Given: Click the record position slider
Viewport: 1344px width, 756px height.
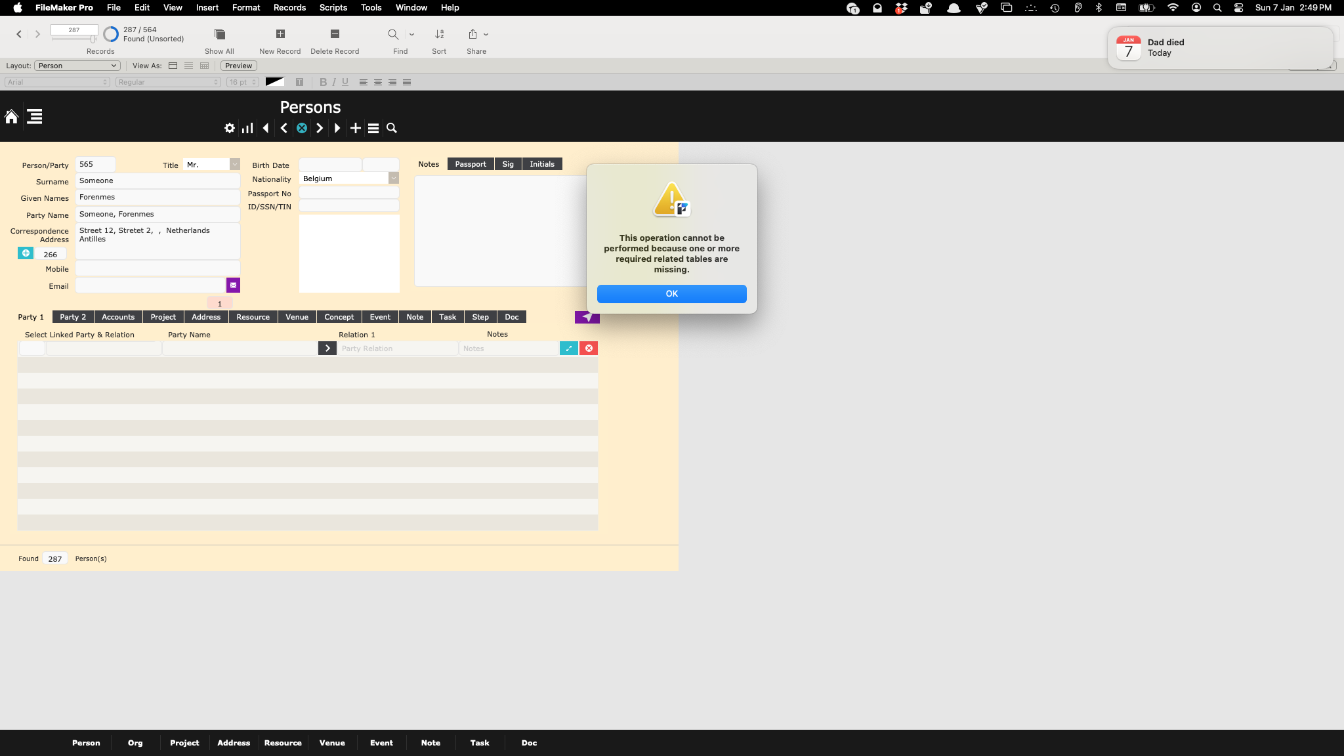Looking at the screenshot, I should tap(74, 39).
